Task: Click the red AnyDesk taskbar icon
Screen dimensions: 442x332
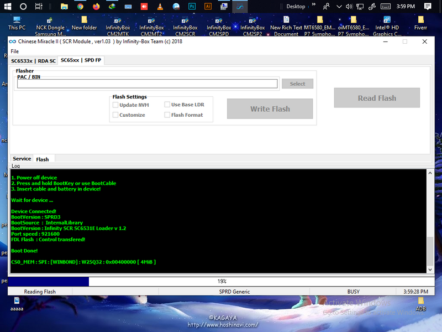Action: [x=144, y=6]
